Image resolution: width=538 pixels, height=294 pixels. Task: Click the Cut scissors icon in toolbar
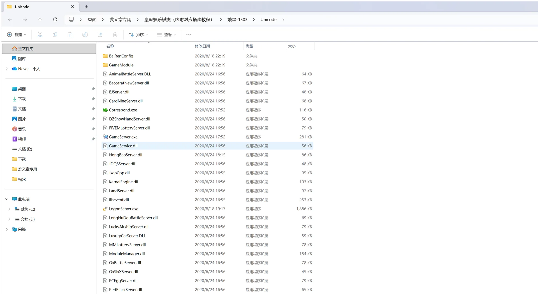(x=40, y=35)
